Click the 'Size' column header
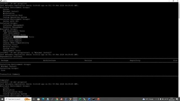180x101 pixels. [175, 61]
